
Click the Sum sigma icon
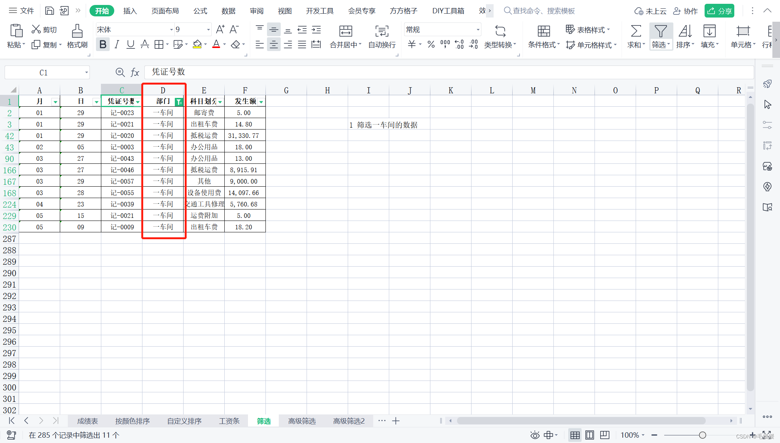[636, 31]
